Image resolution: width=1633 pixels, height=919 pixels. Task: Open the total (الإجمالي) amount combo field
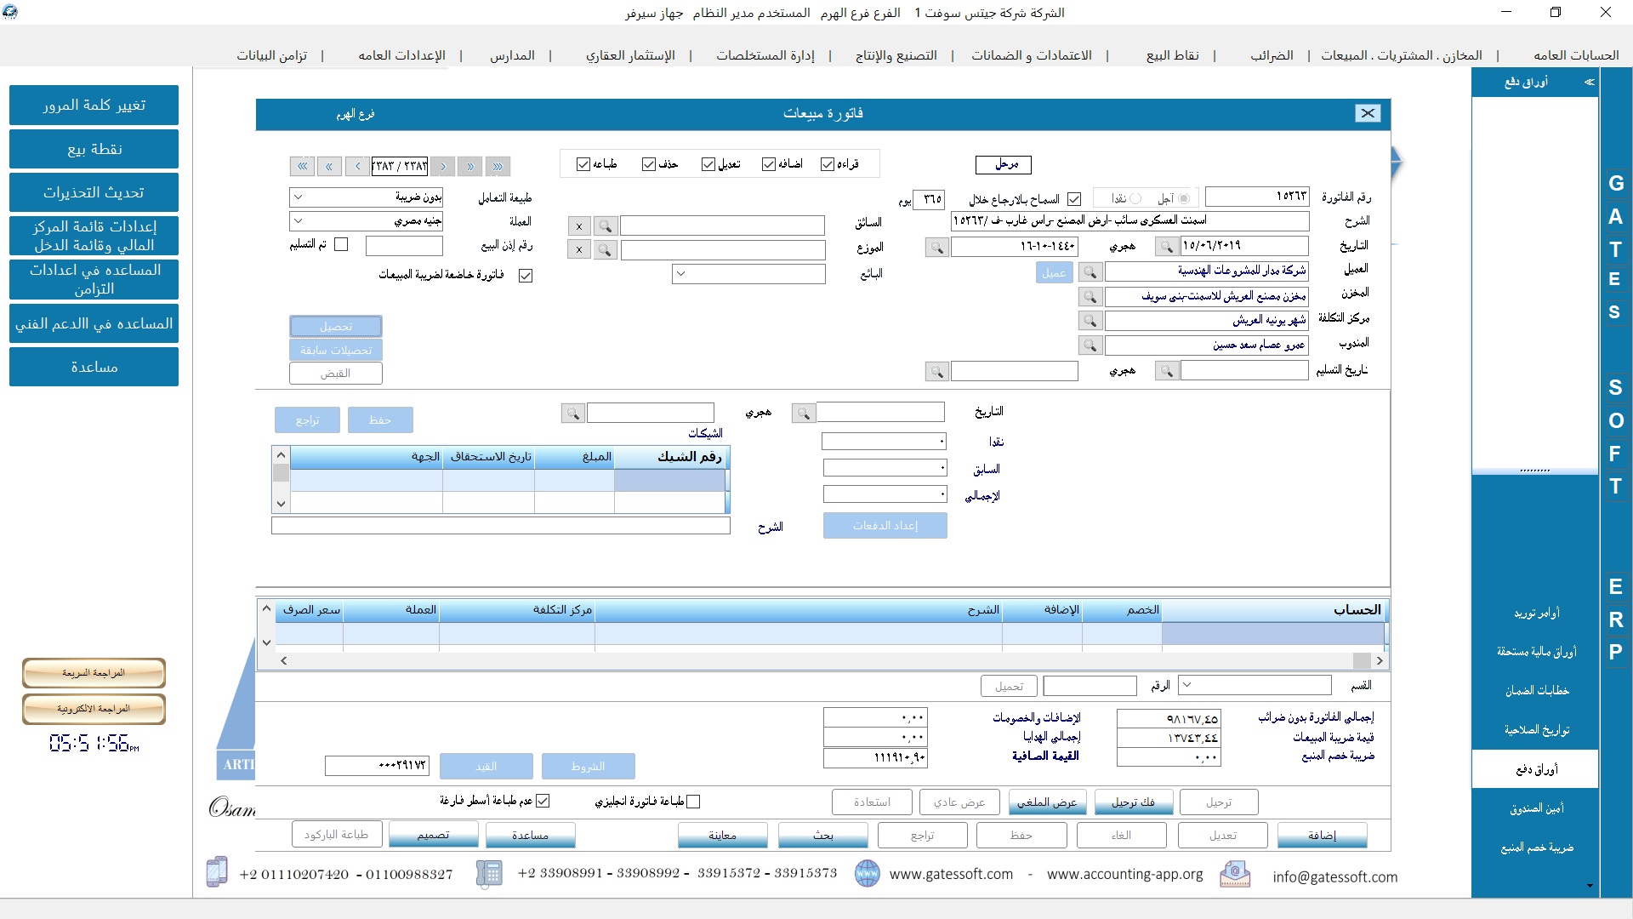[885, 494]
